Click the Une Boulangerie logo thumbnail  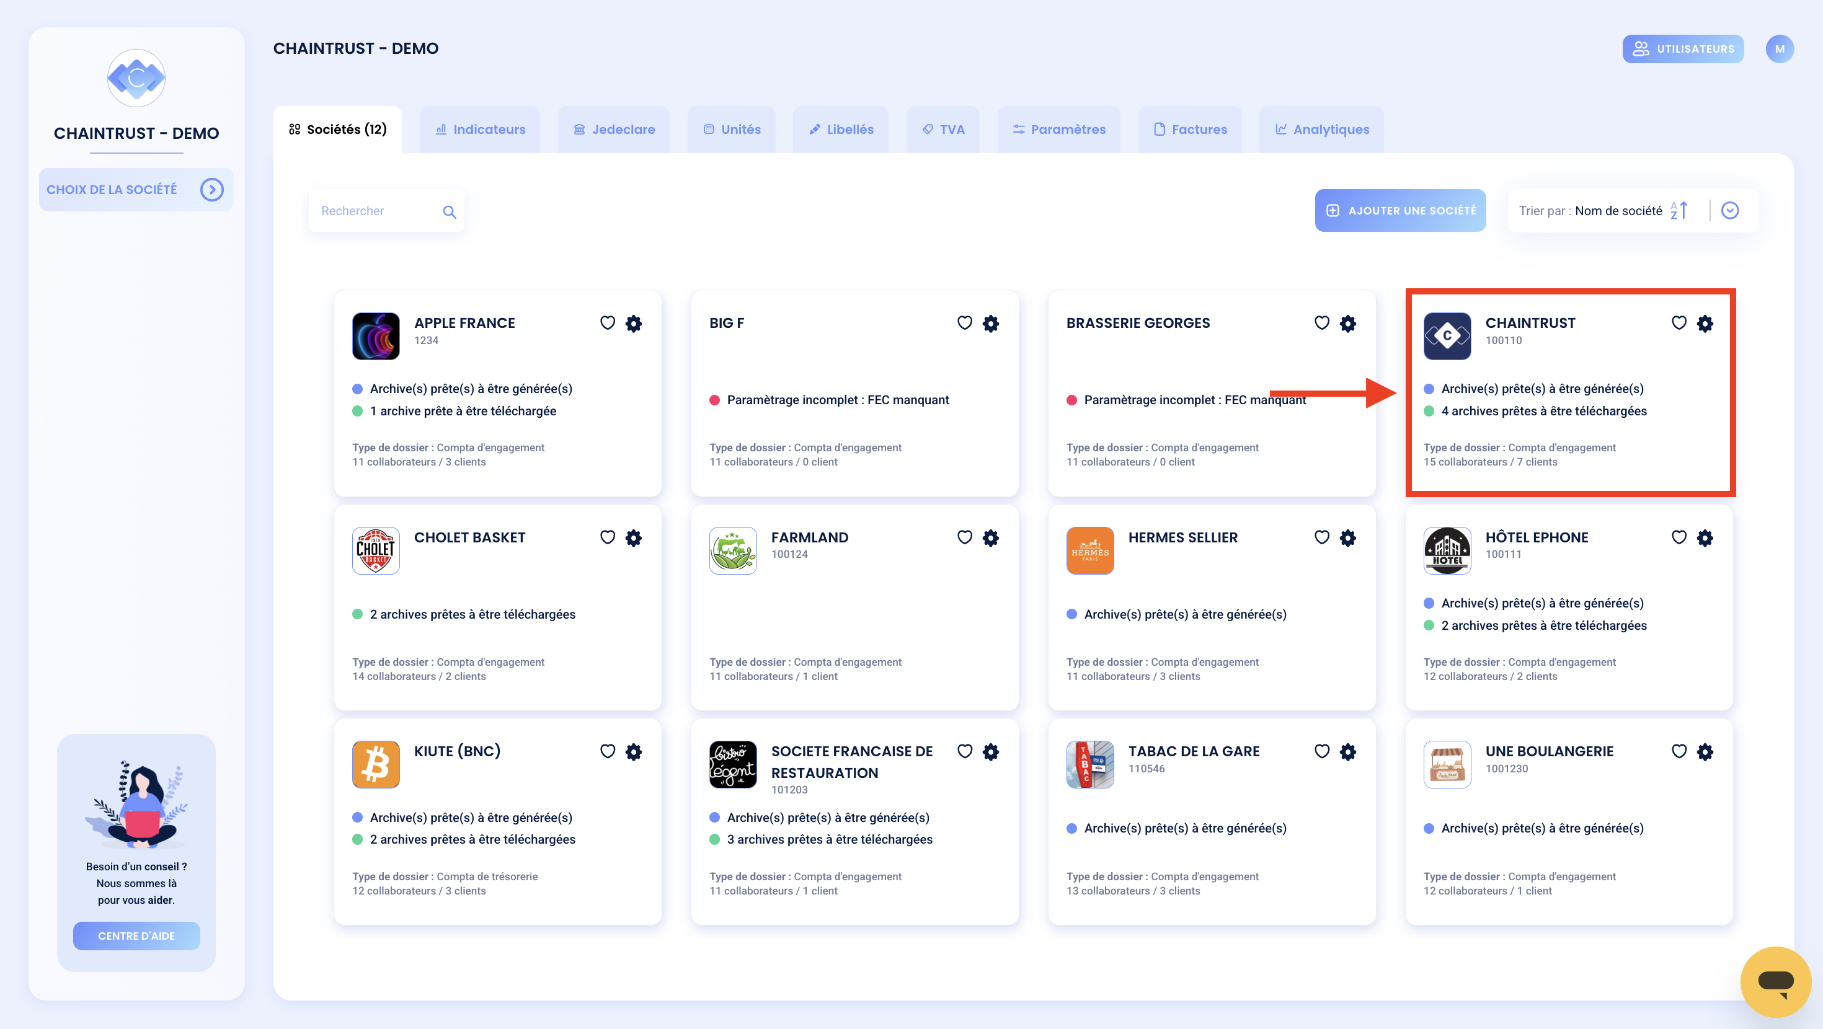click(x=1447, y=764)
